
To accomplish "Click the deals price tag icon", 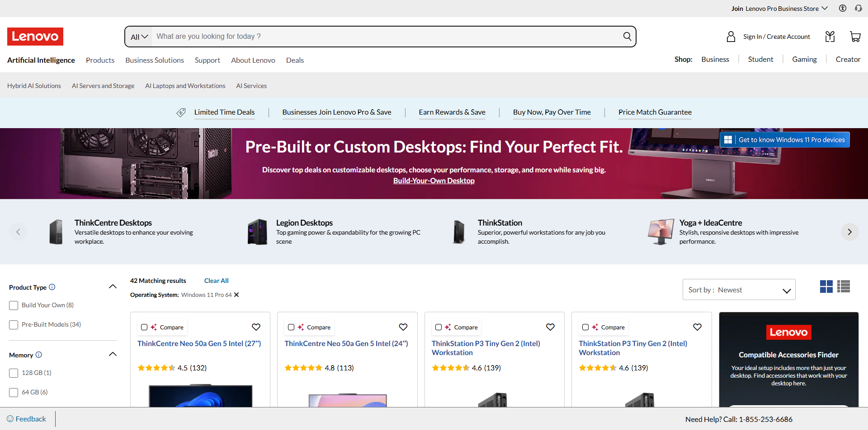I will [181, 112].
